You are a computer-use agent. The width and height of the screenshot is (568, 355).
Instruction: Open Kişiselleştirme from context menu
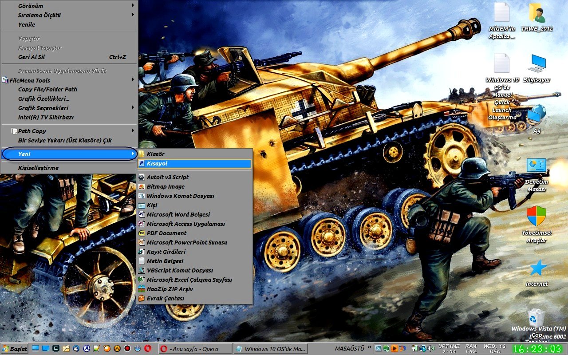[x=69, y=168]
